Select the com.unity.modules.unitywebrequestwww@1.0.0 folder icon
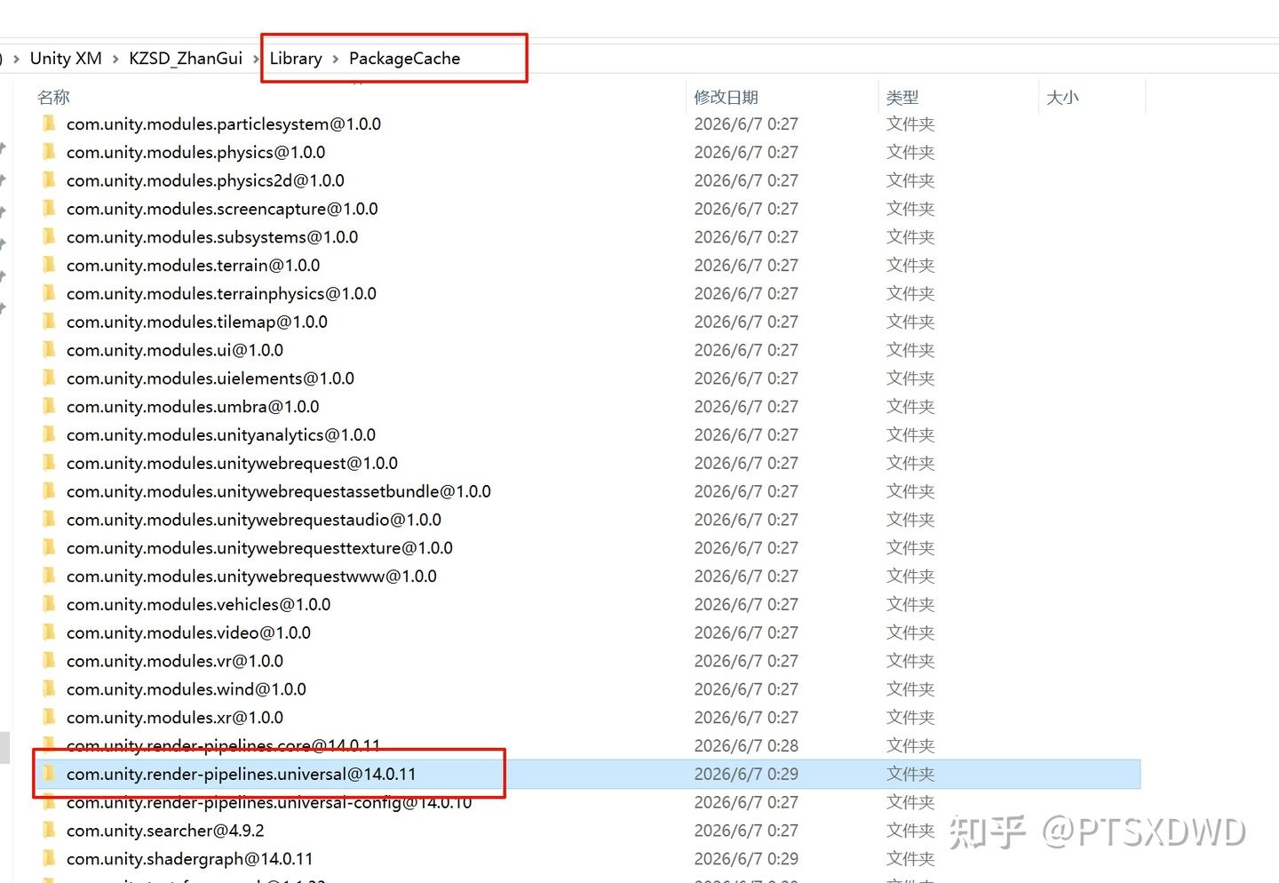 tap(49, 577)
